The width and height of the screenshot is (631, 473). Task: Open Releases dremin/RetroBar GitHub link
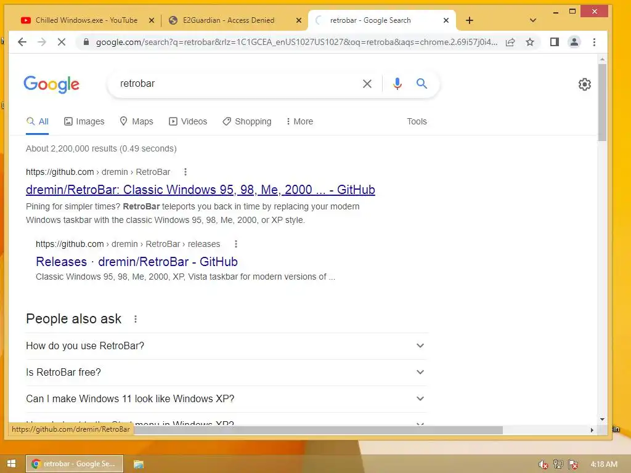pyautogui.click(x=137, y=262)
